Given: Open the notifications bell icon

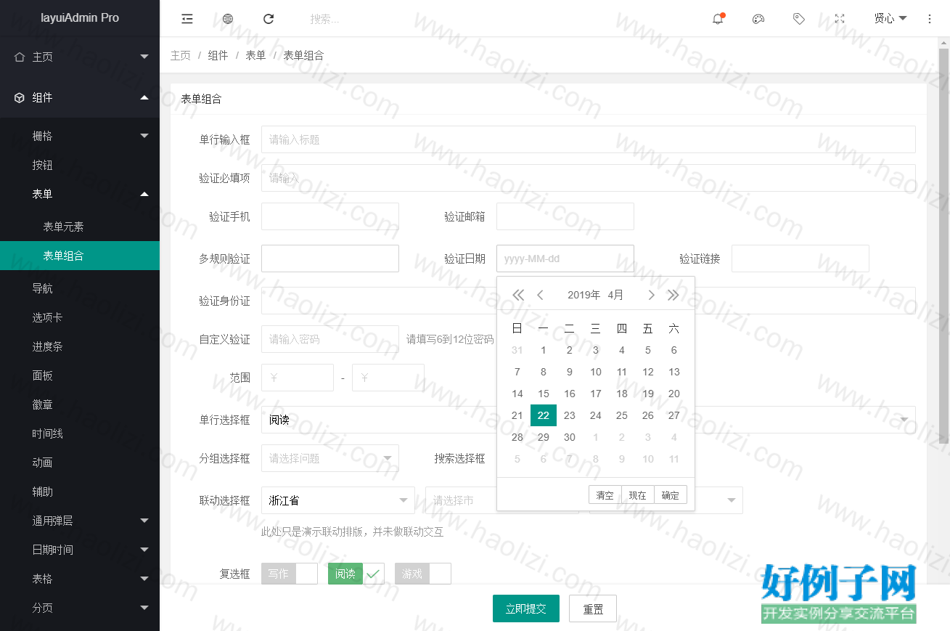Looking at the screenshot, I should point(718,19).
